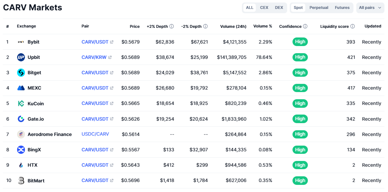The width and height of the screenshot is (388, 192).
Task: Sort table by Updated column
Action: (x=373, y=26)
